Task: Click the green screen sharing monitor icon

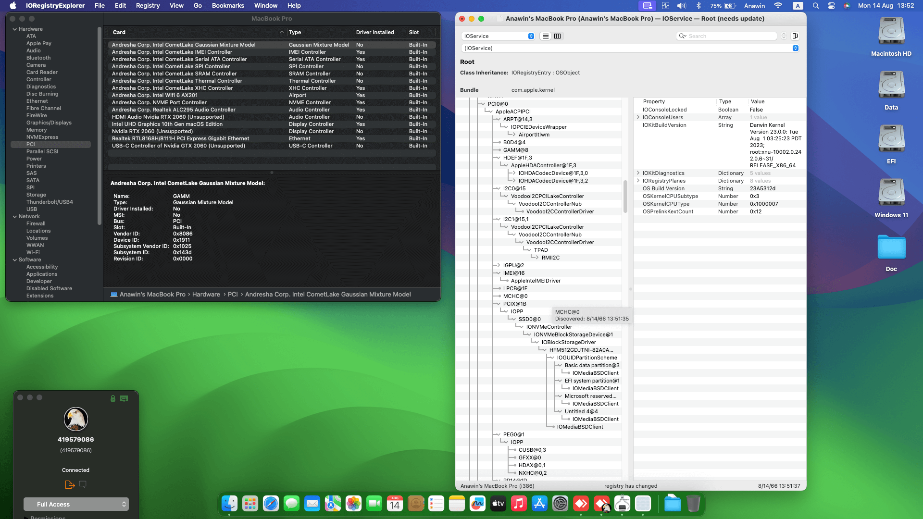Action: 124,398
